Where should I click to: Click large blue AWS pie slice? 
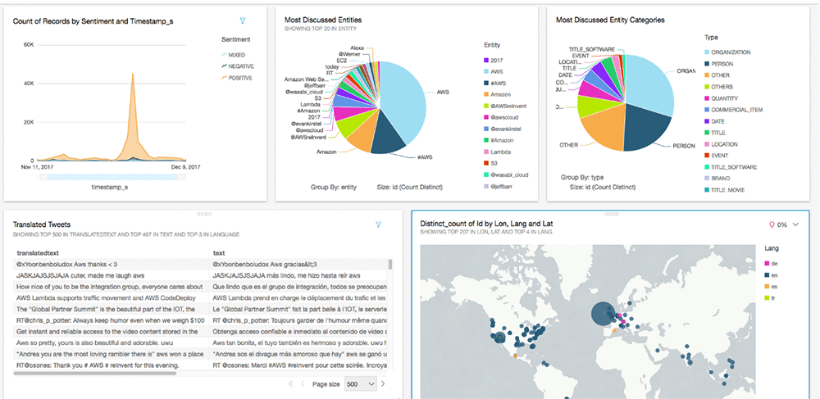tap(403, 99)
